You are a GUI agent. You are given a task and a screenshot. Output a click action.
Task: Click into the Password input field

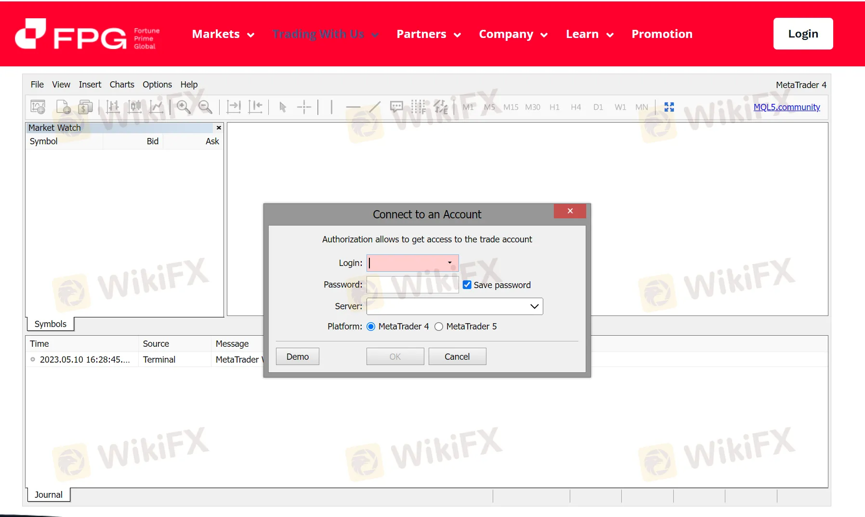[x=412, y=285]
